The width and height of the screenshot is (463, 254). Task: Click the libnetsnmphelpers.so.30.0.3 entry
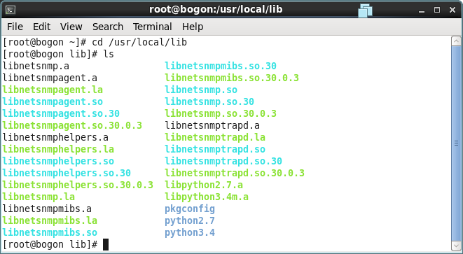78,185
